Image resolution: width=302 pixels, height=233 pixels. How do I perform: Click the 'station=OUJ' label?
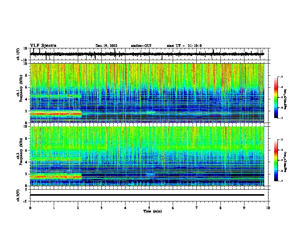[x=141, y=46]
